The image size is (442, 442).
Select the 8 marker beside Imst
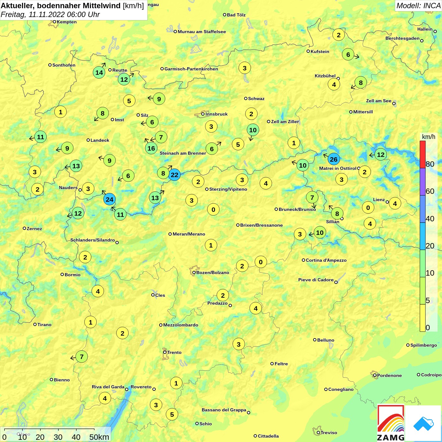pos(103,113)
